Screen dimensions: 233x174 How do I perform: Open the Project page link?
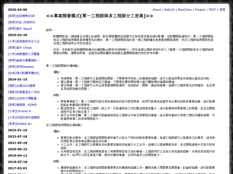tap(200, 9)
